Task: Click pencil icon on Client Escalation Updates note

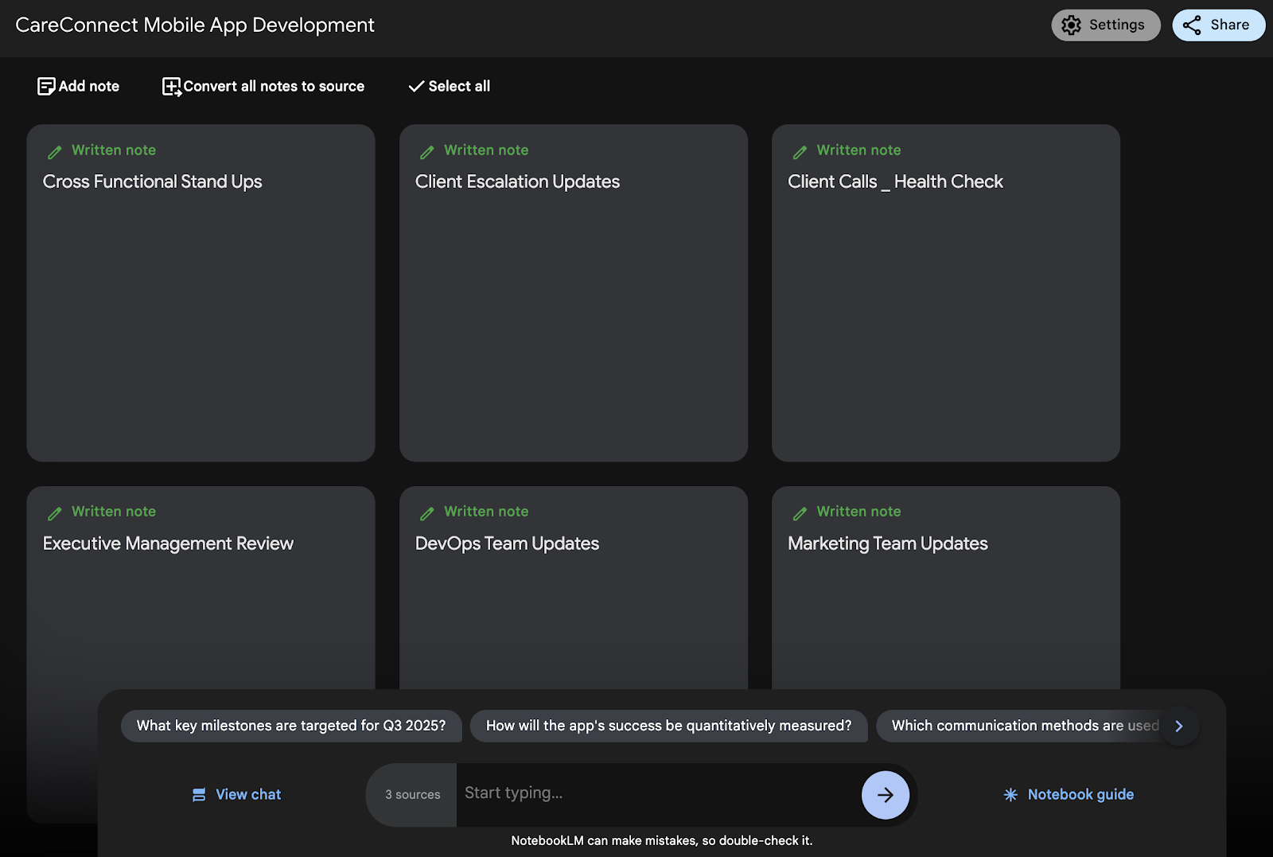Action: tap(427, 152)
